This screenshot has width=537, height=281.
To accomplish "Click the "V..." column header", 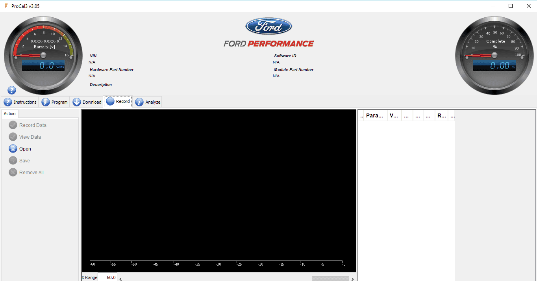I will click(394, 115).
